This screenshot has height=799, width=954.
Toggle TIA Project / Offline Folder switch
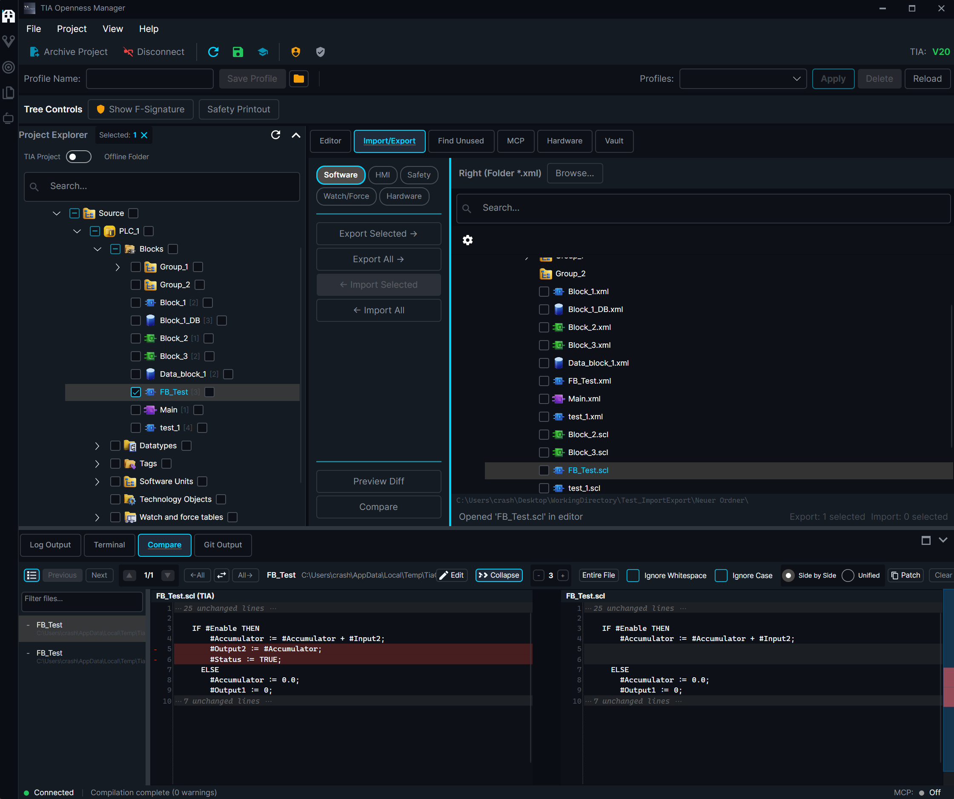79,157
